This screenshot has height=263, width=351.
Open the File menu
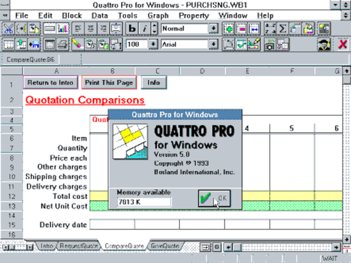click(x=22, y=16)
